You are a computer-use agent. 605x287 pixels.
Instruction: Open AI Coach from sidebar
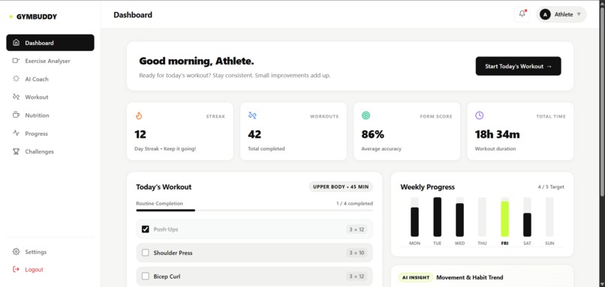[x=50, y=79]
